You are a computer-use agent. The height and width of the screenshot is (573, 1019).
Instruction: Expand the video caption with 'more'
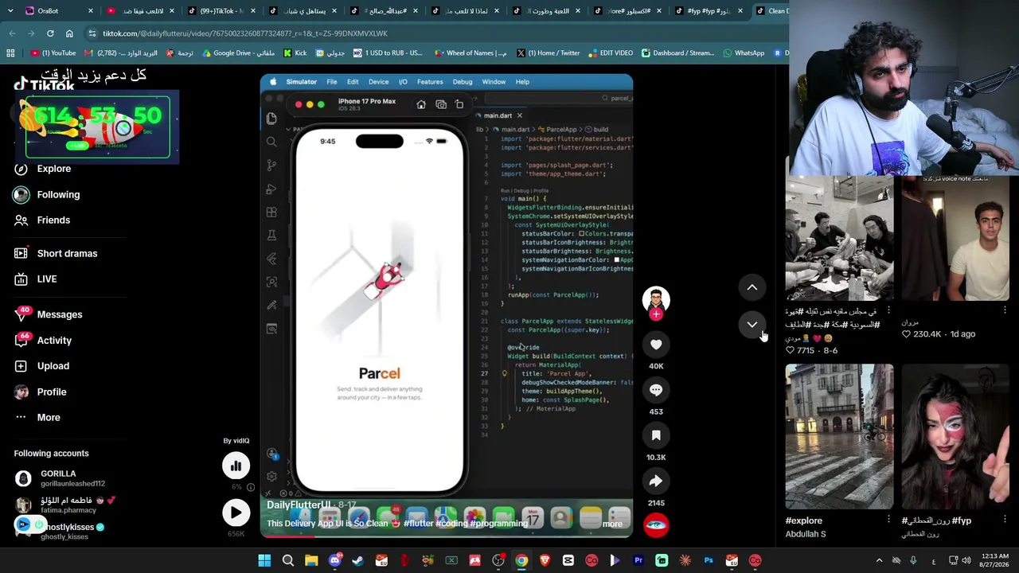(612, 524)
